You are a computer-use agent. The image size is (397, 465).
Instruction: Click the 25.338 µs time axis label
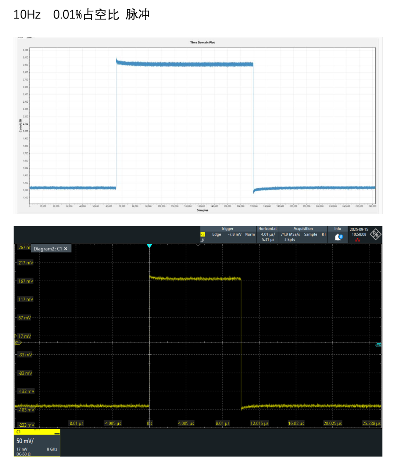point(371,423)
